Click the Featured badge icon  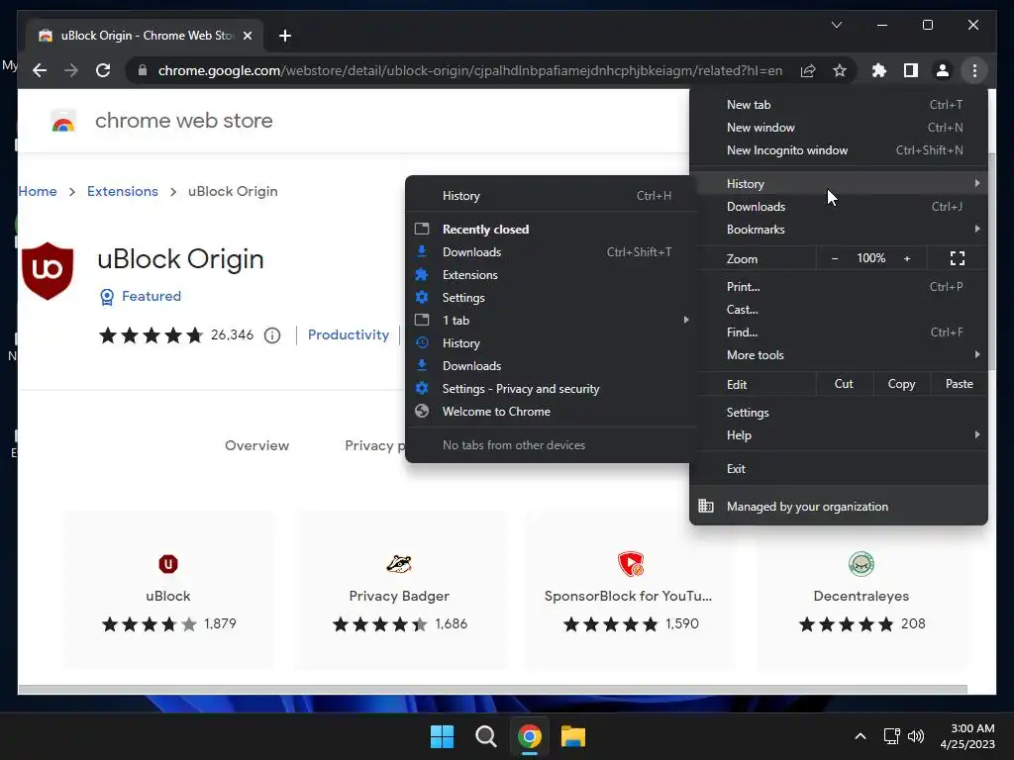[x=107, y=297]
